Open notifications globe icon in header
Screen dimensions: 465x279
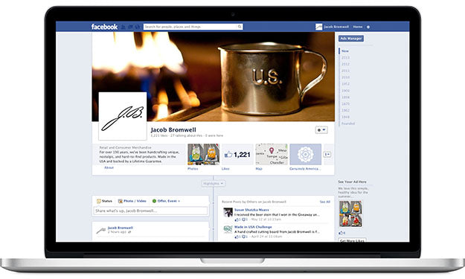coord(137,27)
